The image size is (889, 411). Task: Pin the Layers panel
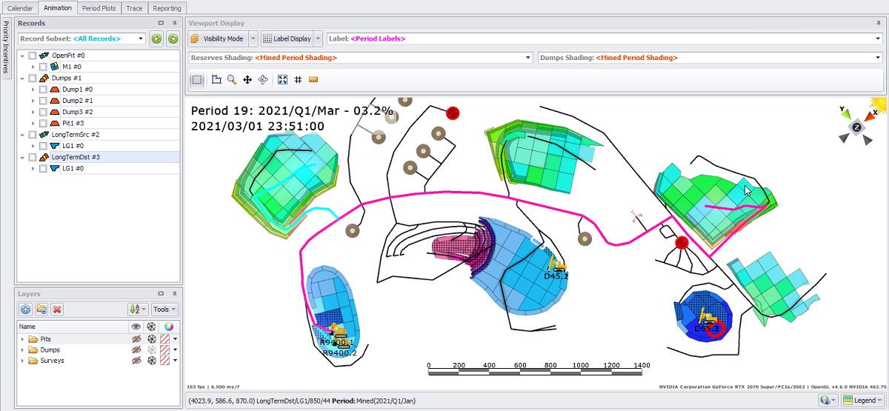click(x=175, y=293)
